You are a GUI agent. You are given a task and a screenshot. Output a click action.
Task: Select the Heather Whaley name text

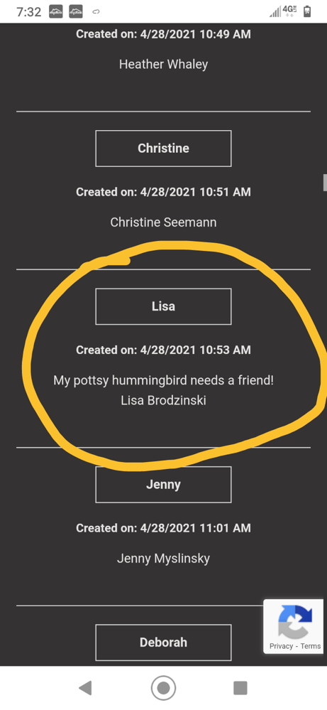[x=163, y=64]
